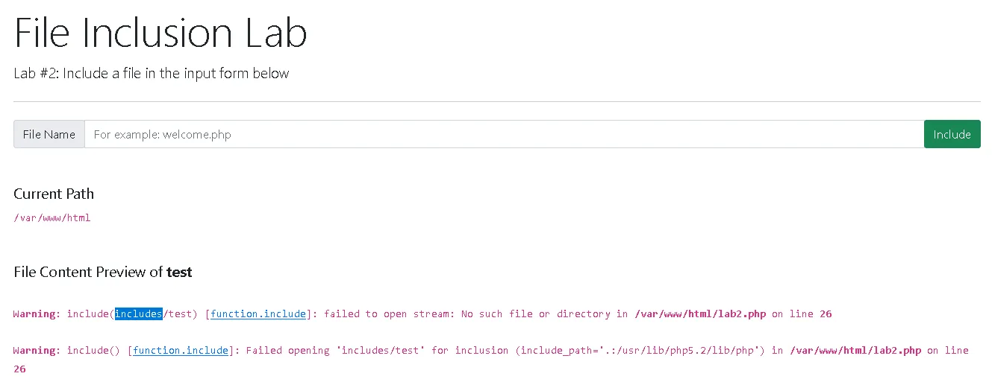Click the File Name label addon
992x382 pixels.
pos(49,134)
